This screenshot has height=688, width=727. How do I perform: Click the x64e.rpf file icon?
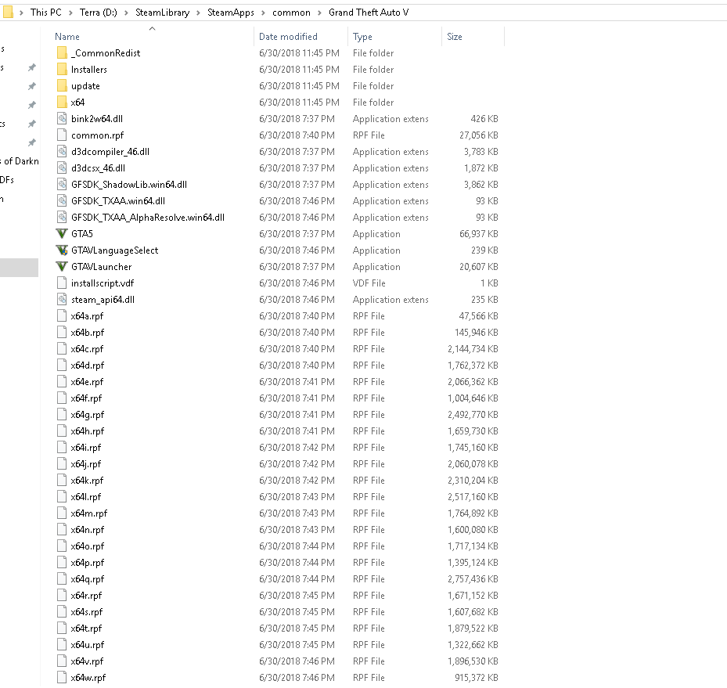click(x=62, y=382)
